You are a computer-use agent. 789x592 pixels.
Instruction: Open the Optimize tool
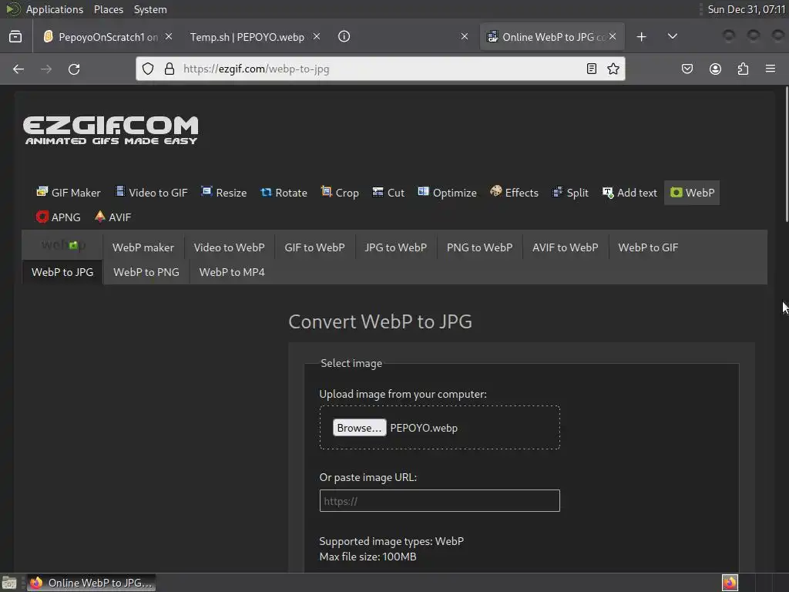pos(448,193)
